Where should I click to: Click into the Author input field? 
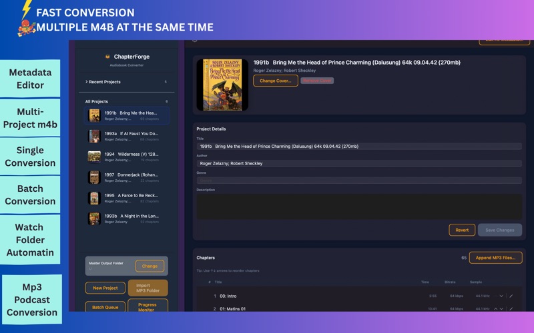(359, 163)
